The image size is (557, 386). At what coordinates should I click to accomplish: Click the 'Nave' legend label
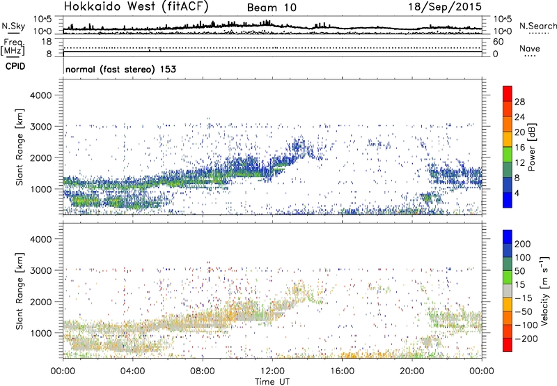(x=530, y=48)
